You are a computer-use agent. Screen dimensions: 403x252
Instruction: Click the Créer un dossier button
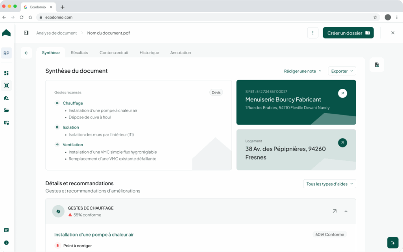tap(348, 33)
